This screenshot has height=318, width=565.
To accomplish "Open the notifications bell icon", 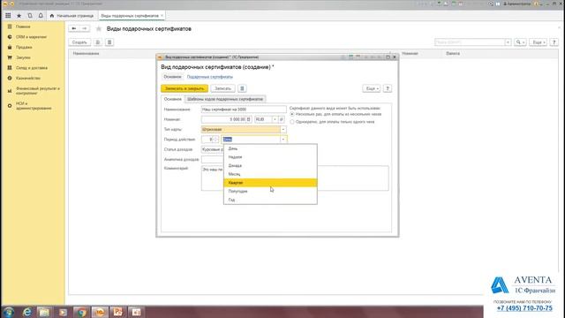I will pos(41,16).
